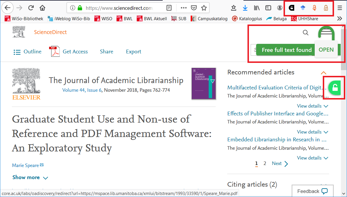Open the UHHShare bookmark
347x197 pixels.
[305, 19]
